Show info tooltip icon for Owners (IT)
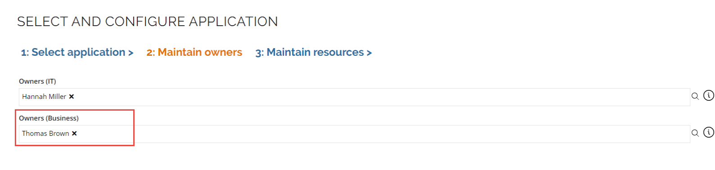 point(709,95)
